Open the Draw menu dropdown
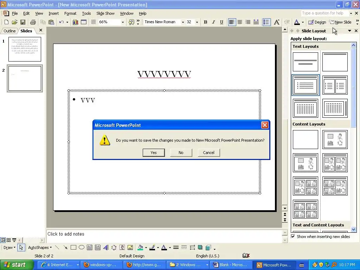Image resolution: width=360 pixels, height=270 pixels. pyautogui.click(x=9, y=247)
